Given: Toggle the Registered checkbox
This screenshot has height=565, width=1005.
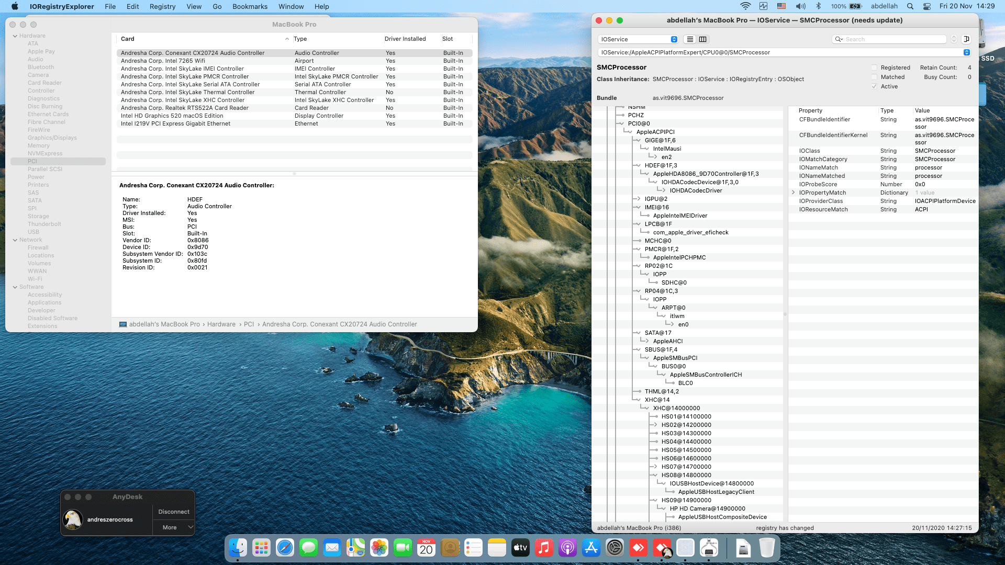Looking at the screenshot, I should [x=874, y=67].
